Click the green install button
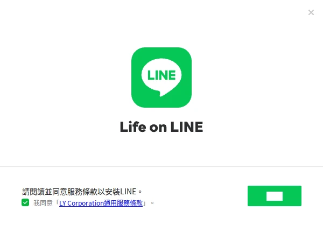Screen dimensions: 323x225 275,196
